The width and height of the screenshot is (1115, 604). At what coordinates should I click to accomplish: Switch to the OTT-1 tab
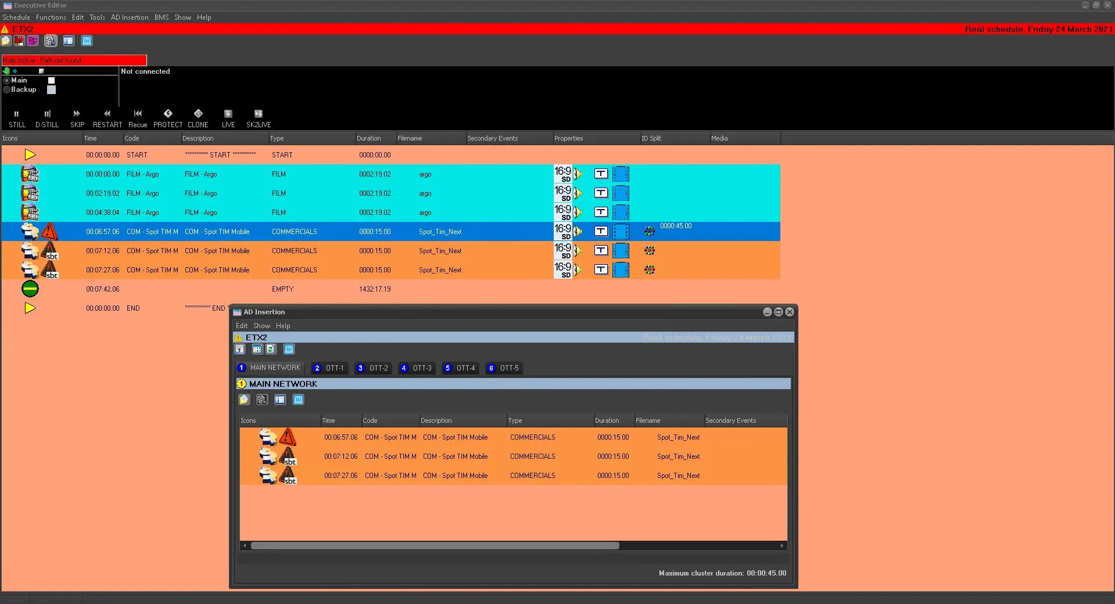pyautogui.click(x=329, y=368)
